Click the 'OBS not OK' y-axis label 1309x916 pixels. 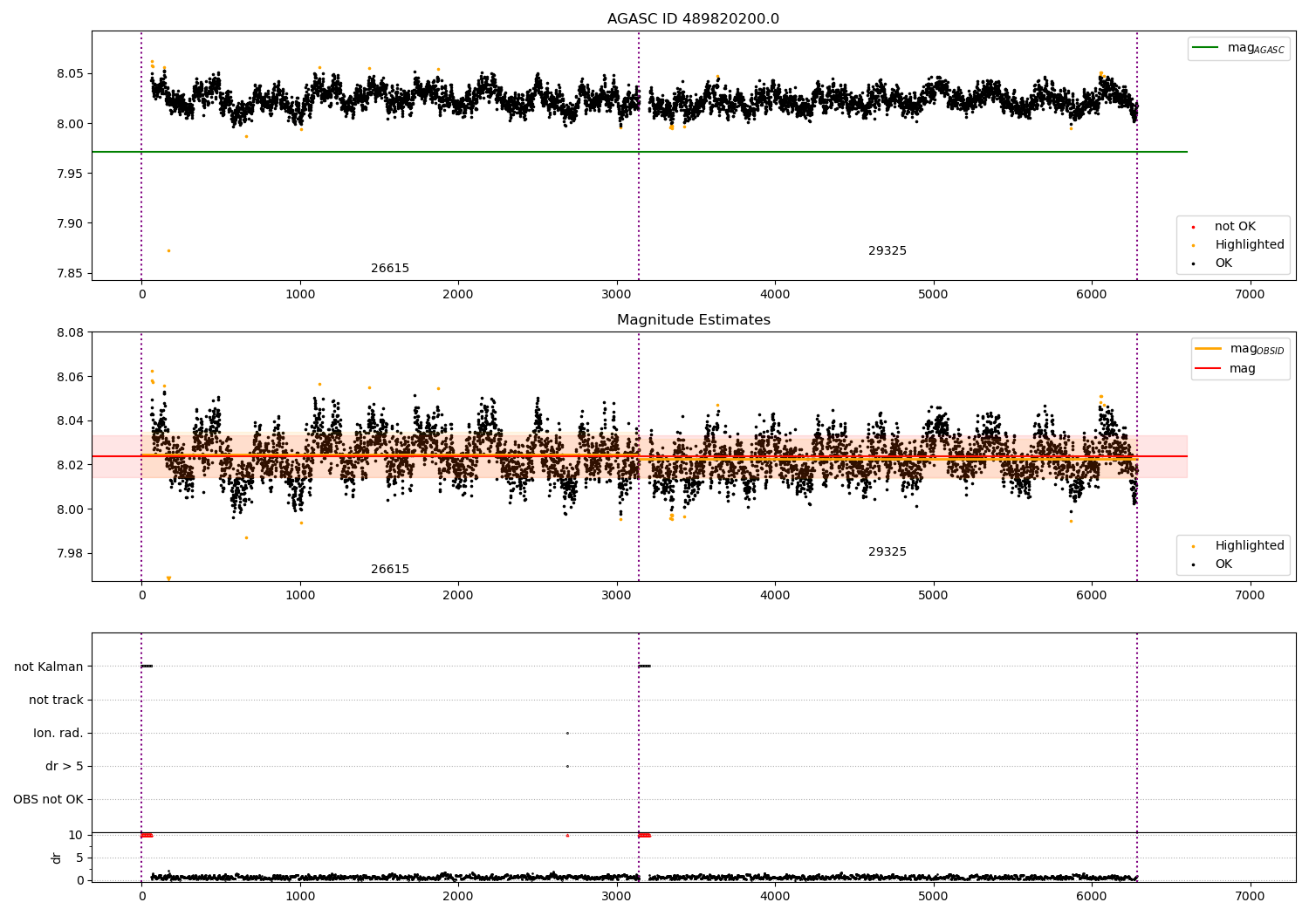[x=48, y=799]
